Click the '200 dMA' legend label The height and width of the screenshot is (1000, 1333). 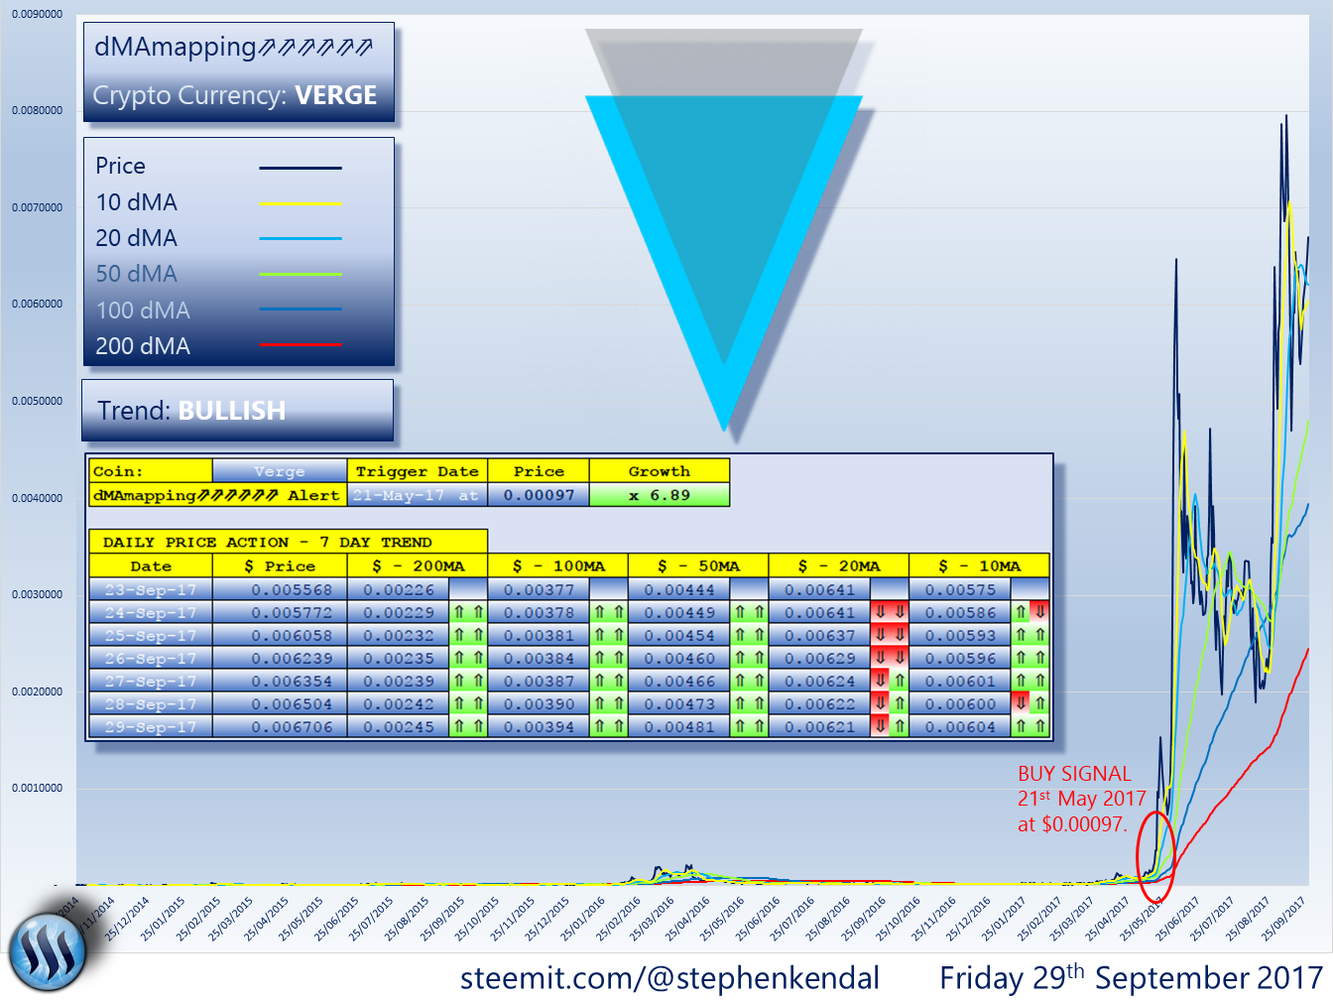(x=143, y=346)
